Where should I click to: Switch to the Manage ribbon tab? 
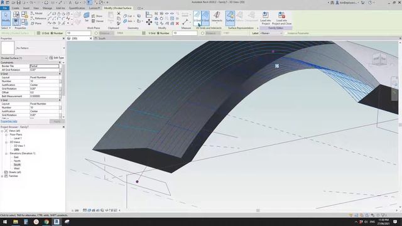click(47, 8)
